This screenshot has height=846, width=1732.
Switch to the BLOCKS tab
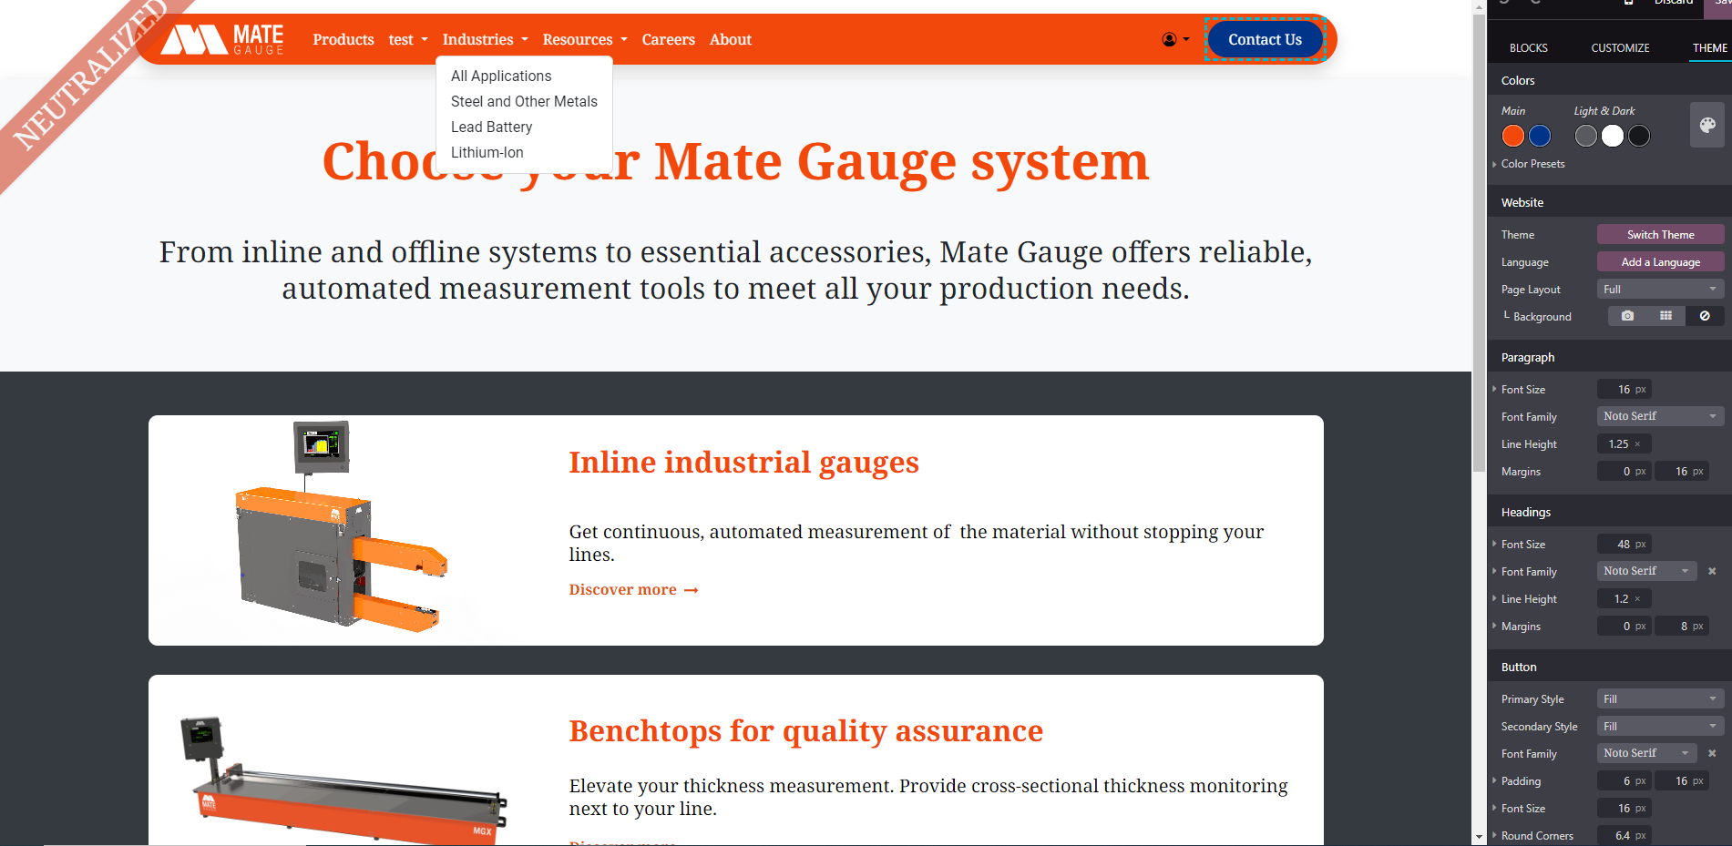(x=1528, y=47)
